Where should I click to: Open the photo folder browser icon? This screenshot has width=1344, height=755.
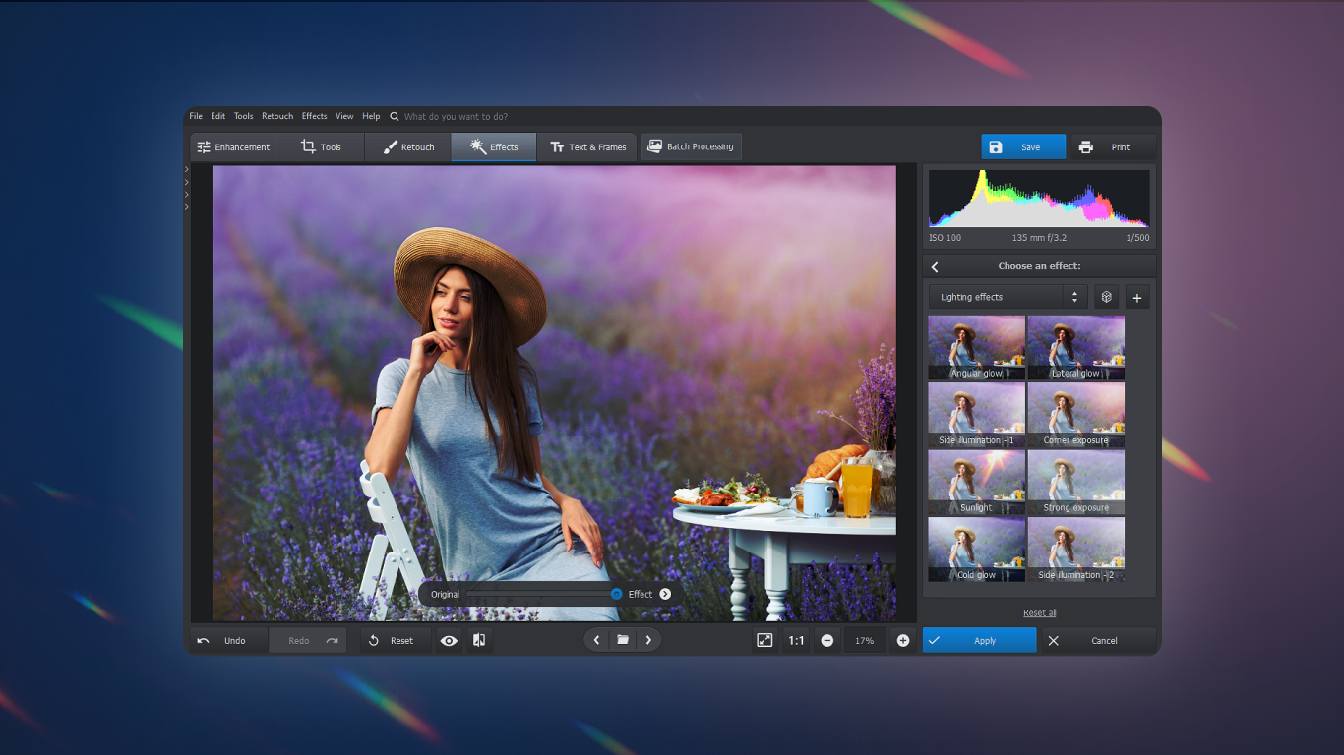pyautogui.click(x=623, y=640)
